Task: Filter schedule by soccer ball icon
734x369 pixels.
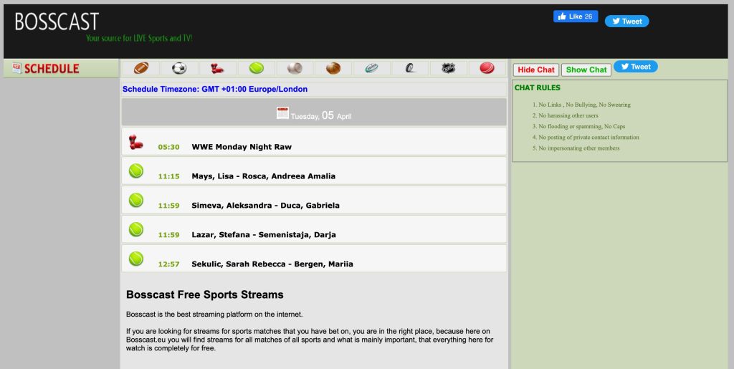Action: point(179,68)
